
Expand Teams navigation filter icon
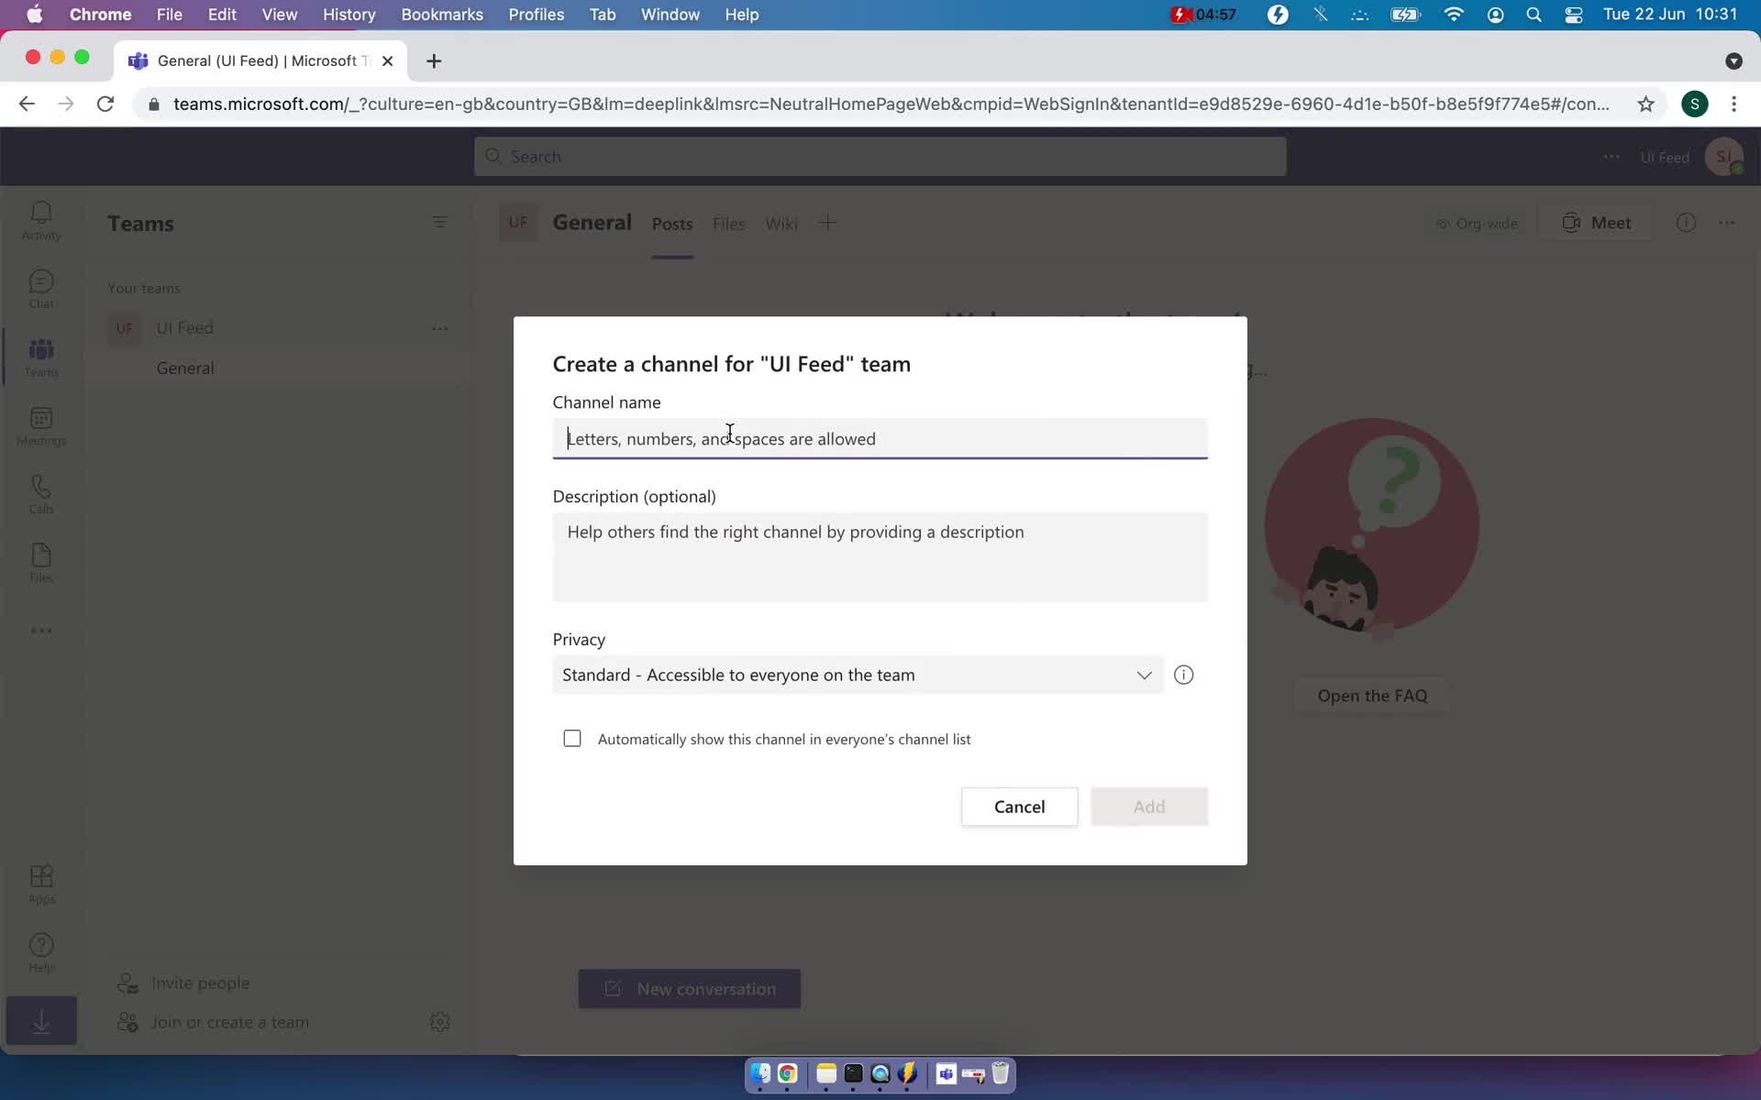click(440, 222)
